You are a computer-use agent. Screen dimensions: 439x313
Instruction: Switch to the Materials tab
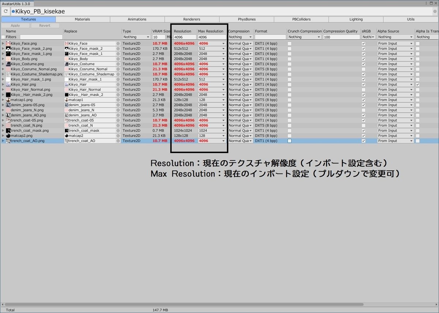point(82,19)
